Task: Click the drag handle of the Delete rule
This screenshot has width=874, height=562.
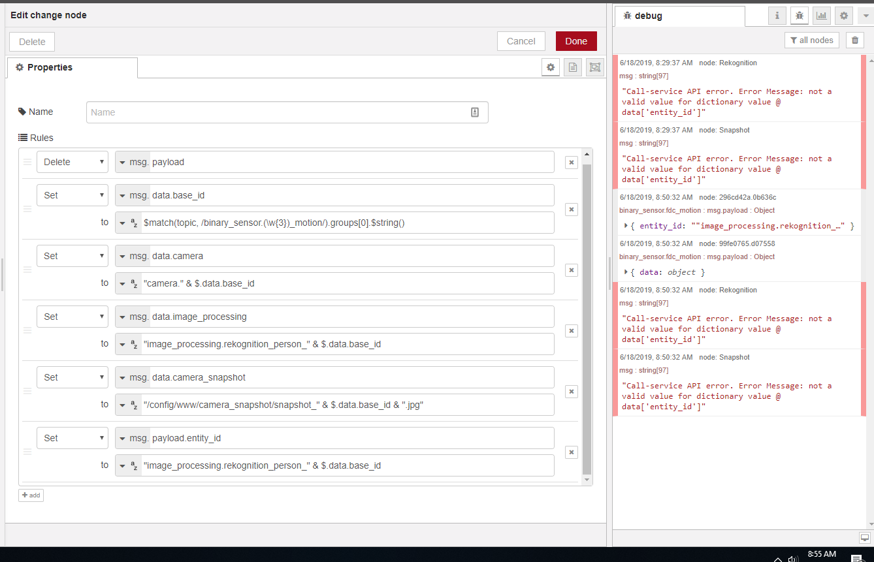Action: (27, 162)
